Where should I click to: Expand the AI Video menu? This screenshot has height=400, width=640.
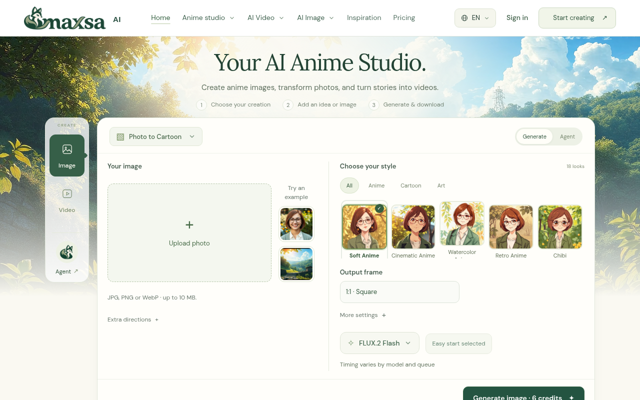(266, 18)
